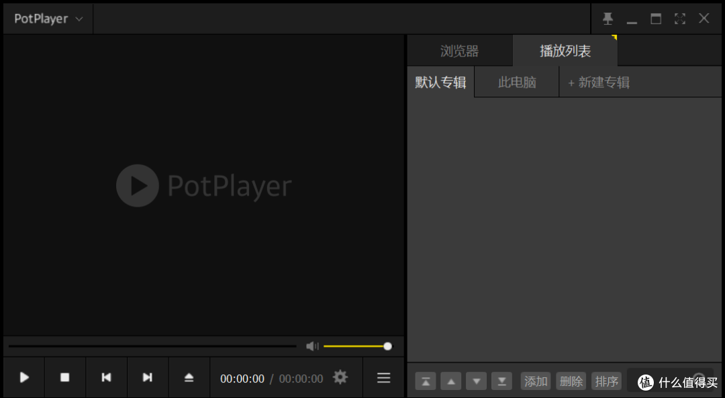Open a file using the eject icon

tap(189, 378)
